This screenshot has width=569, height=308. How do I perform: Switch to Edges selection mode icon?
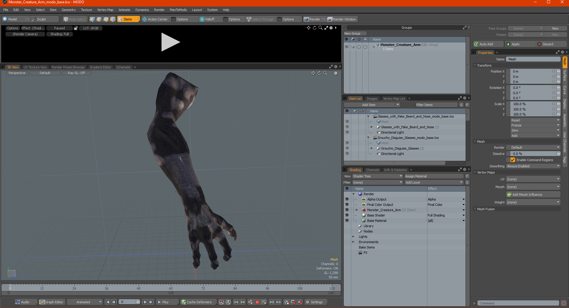pyautogui.click(x=99, y=19)
